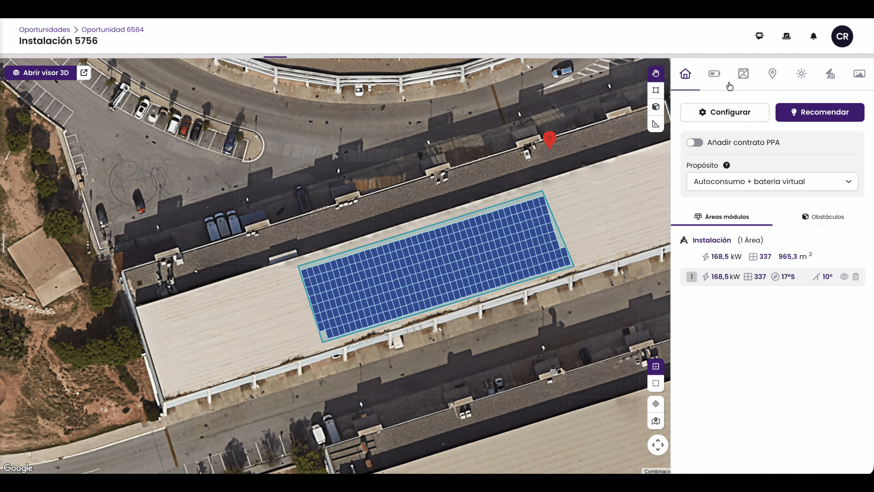Switch to the Obstáculos tab
The width and height of the screenshot is (874, 492).
[823, 217]
